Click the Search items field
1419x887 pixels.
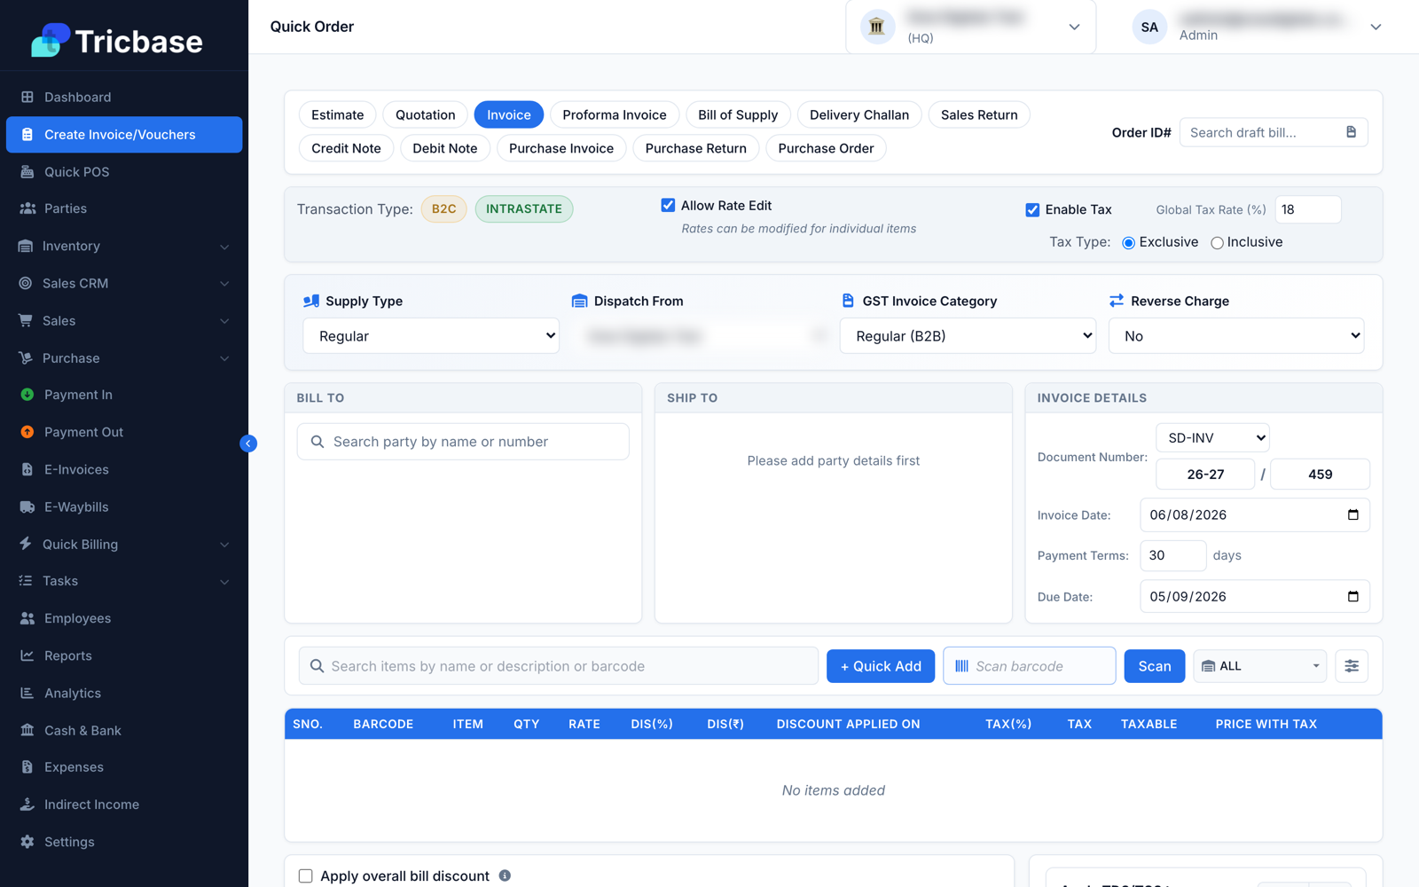pos(559,666)
